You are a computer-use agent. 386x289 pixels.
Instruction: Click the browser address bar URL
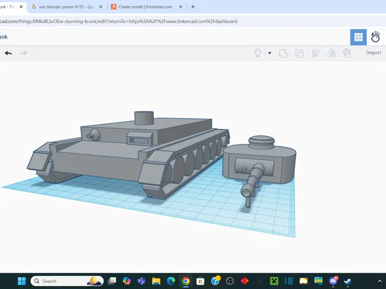118,22
